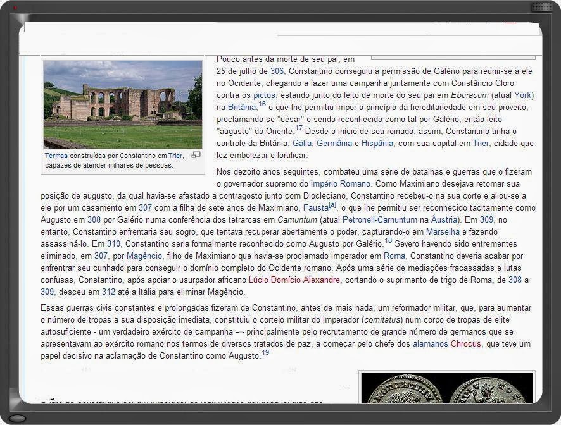Click the italic word 'Eburacum'
This screenshot has width=561, height=425.
tap(470, 95)
